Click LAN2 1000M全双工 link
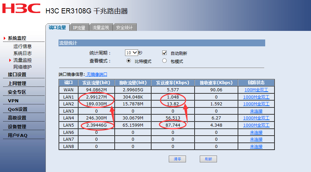This screenshot has width=311, height=172. pyautogui.click(x=256, y=104)
